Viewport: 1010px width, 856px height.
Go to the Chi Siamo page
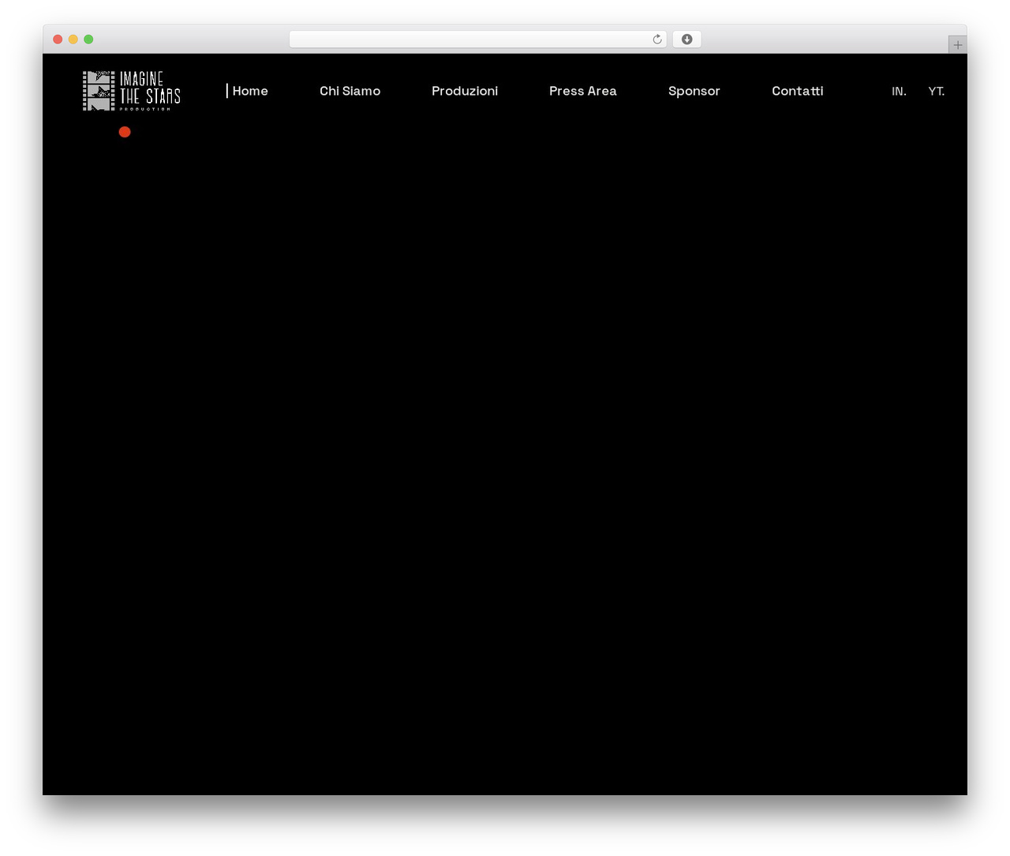350,91
